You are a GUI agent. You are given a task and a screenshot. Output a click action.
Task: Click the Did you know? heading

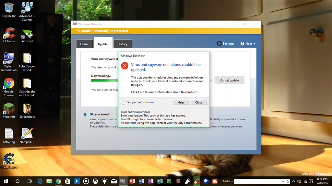click(100, 114)
